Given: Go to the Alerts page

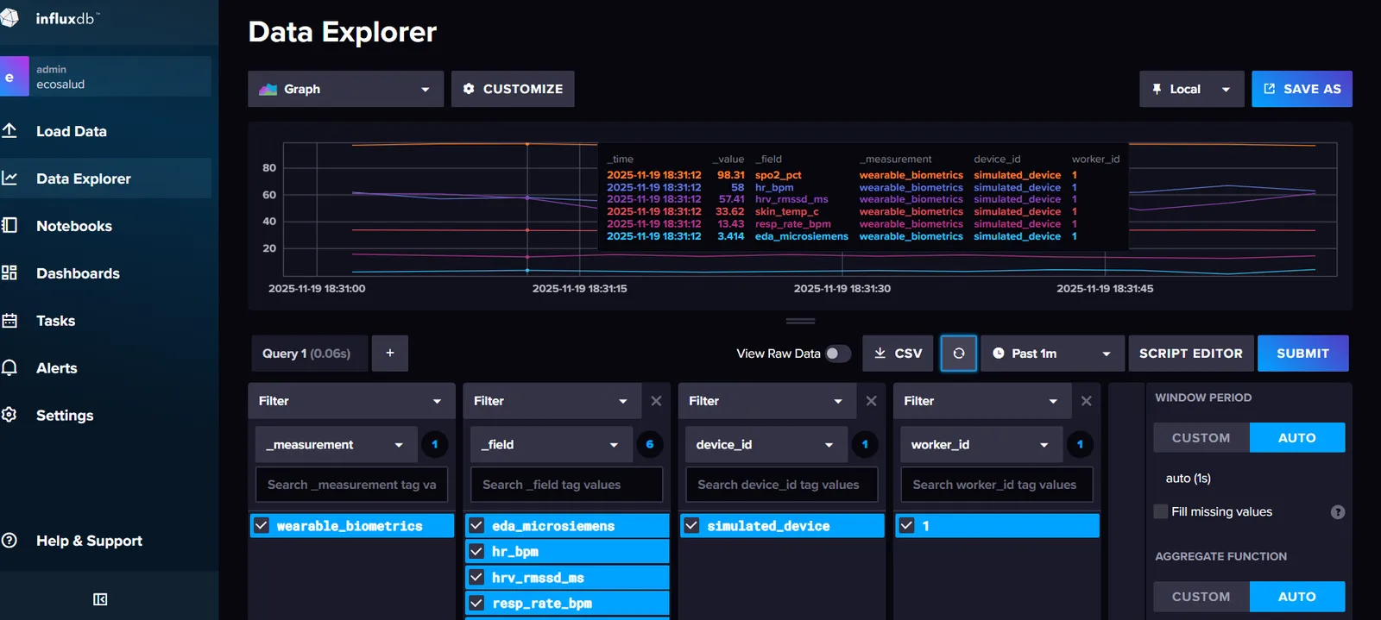Looking at the screenshot, I should 56,368.
